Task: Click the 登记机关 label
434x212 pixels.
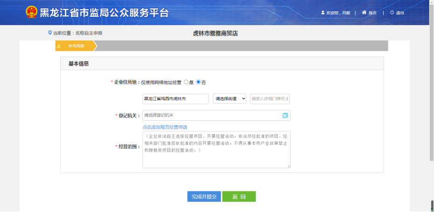Action: click(128, 116)
